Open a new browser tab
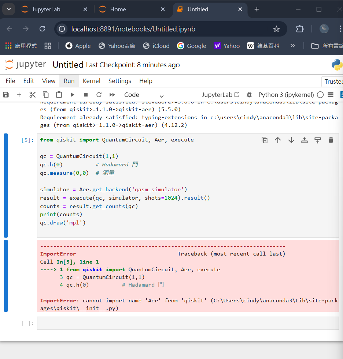The width and height of the screenshot is (343, 359). pos(257,9)
